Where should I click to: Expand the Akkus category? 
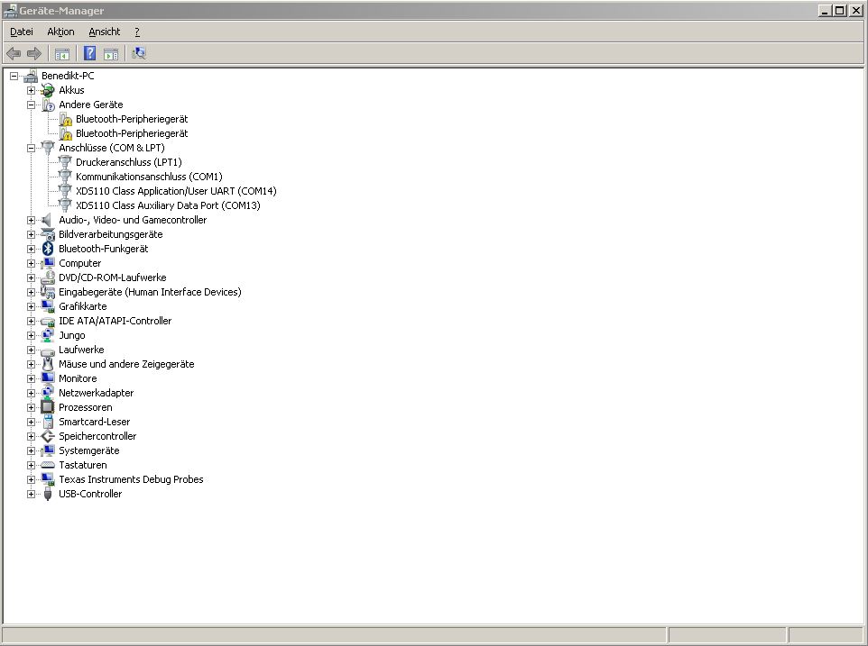(31, 90)
